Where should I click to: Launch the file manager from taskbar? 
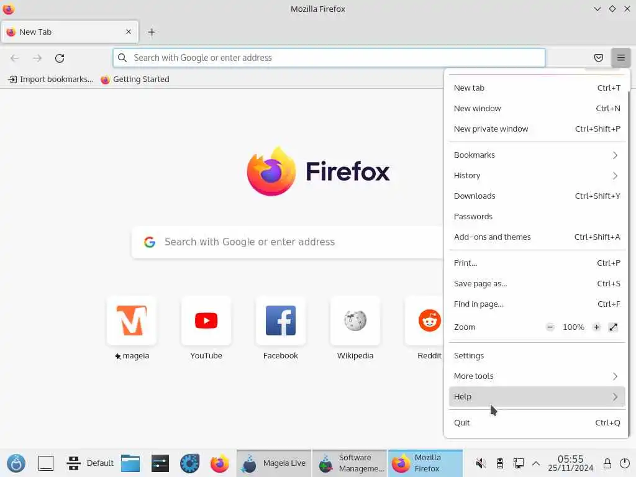[130, 463]
